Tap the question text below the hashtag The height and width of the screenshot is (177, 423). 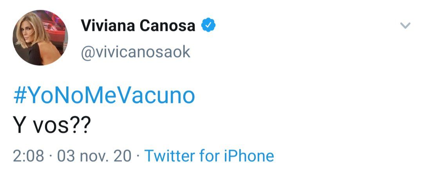52,126
